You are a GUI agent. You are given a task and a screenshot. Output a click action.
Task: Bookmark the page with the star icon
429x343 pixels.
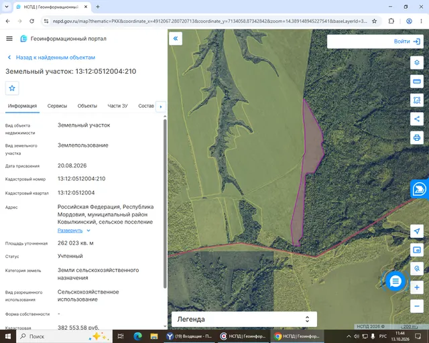click(x=374, y=21)
